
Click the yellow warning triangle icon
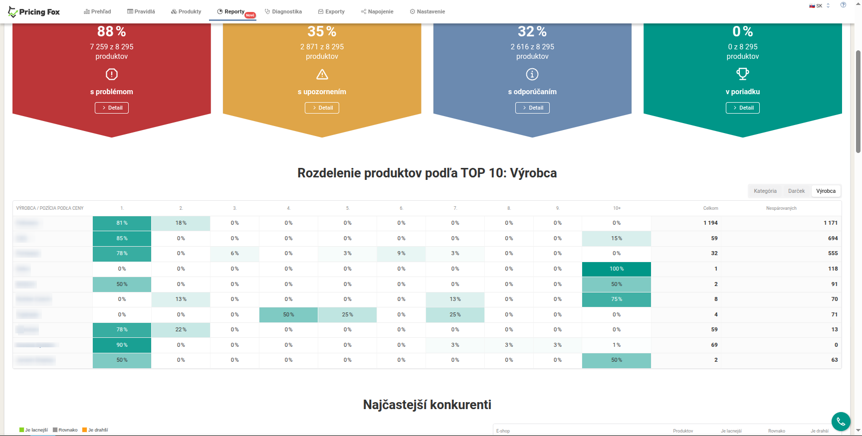[x=322, y=74]
